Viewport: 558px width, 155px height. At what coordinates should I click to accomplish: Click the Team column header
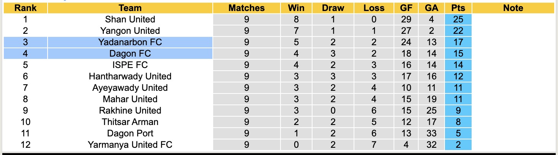tap(130, 8)
